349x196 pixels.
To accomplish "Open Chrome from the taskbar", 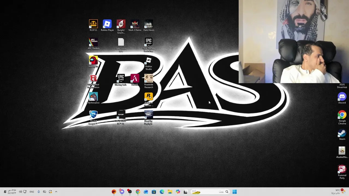I will (x=138, y=192).
